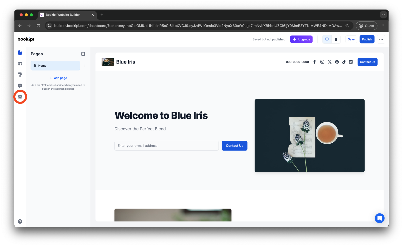This screenshot has width=403, height=246.
Task: Click the address bar URL
Action: click(198, 26)
